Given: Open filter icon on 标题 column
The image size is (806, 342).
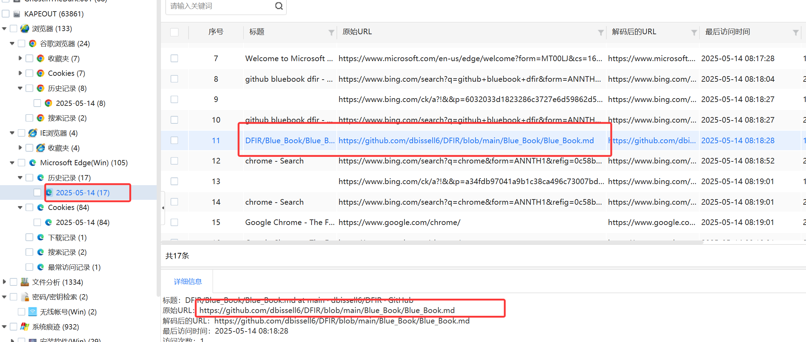Looking at the screenshot, I should pyautogui.click(x=331, y=32).
